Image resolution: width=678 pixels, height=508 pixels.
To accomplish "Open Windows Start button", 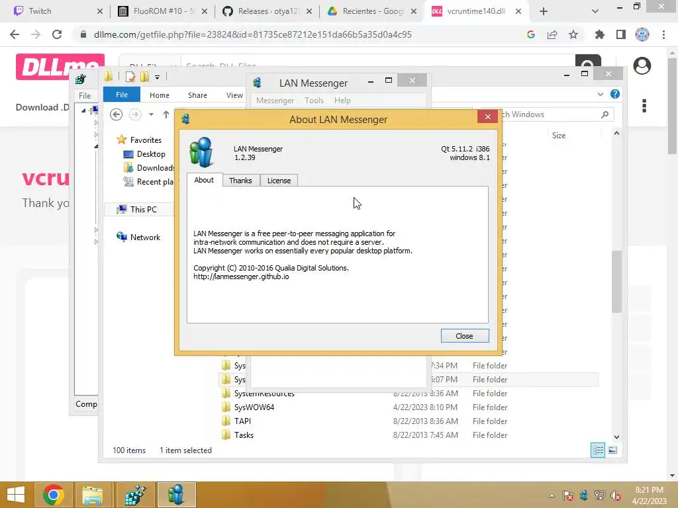I will point(16,495).
